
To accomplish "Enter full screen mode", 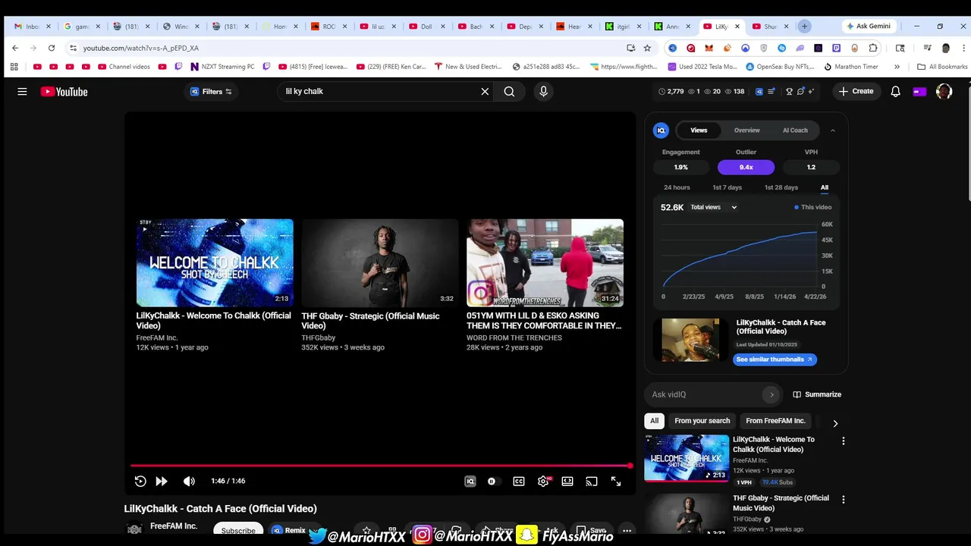I will pyautogui.click(x=616, y=481).
